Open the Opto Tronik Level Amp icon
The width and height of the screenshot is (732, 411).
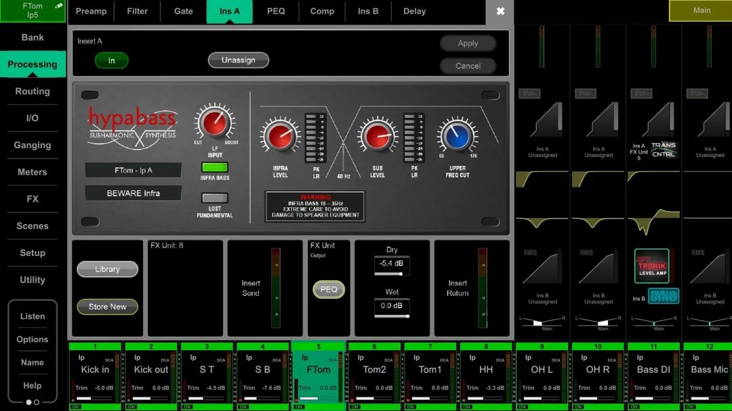tap(651, 265)
